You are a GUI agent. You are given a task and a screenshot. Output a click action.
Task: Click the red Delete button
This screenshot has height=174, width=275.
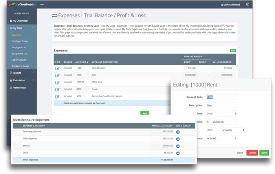252,153
